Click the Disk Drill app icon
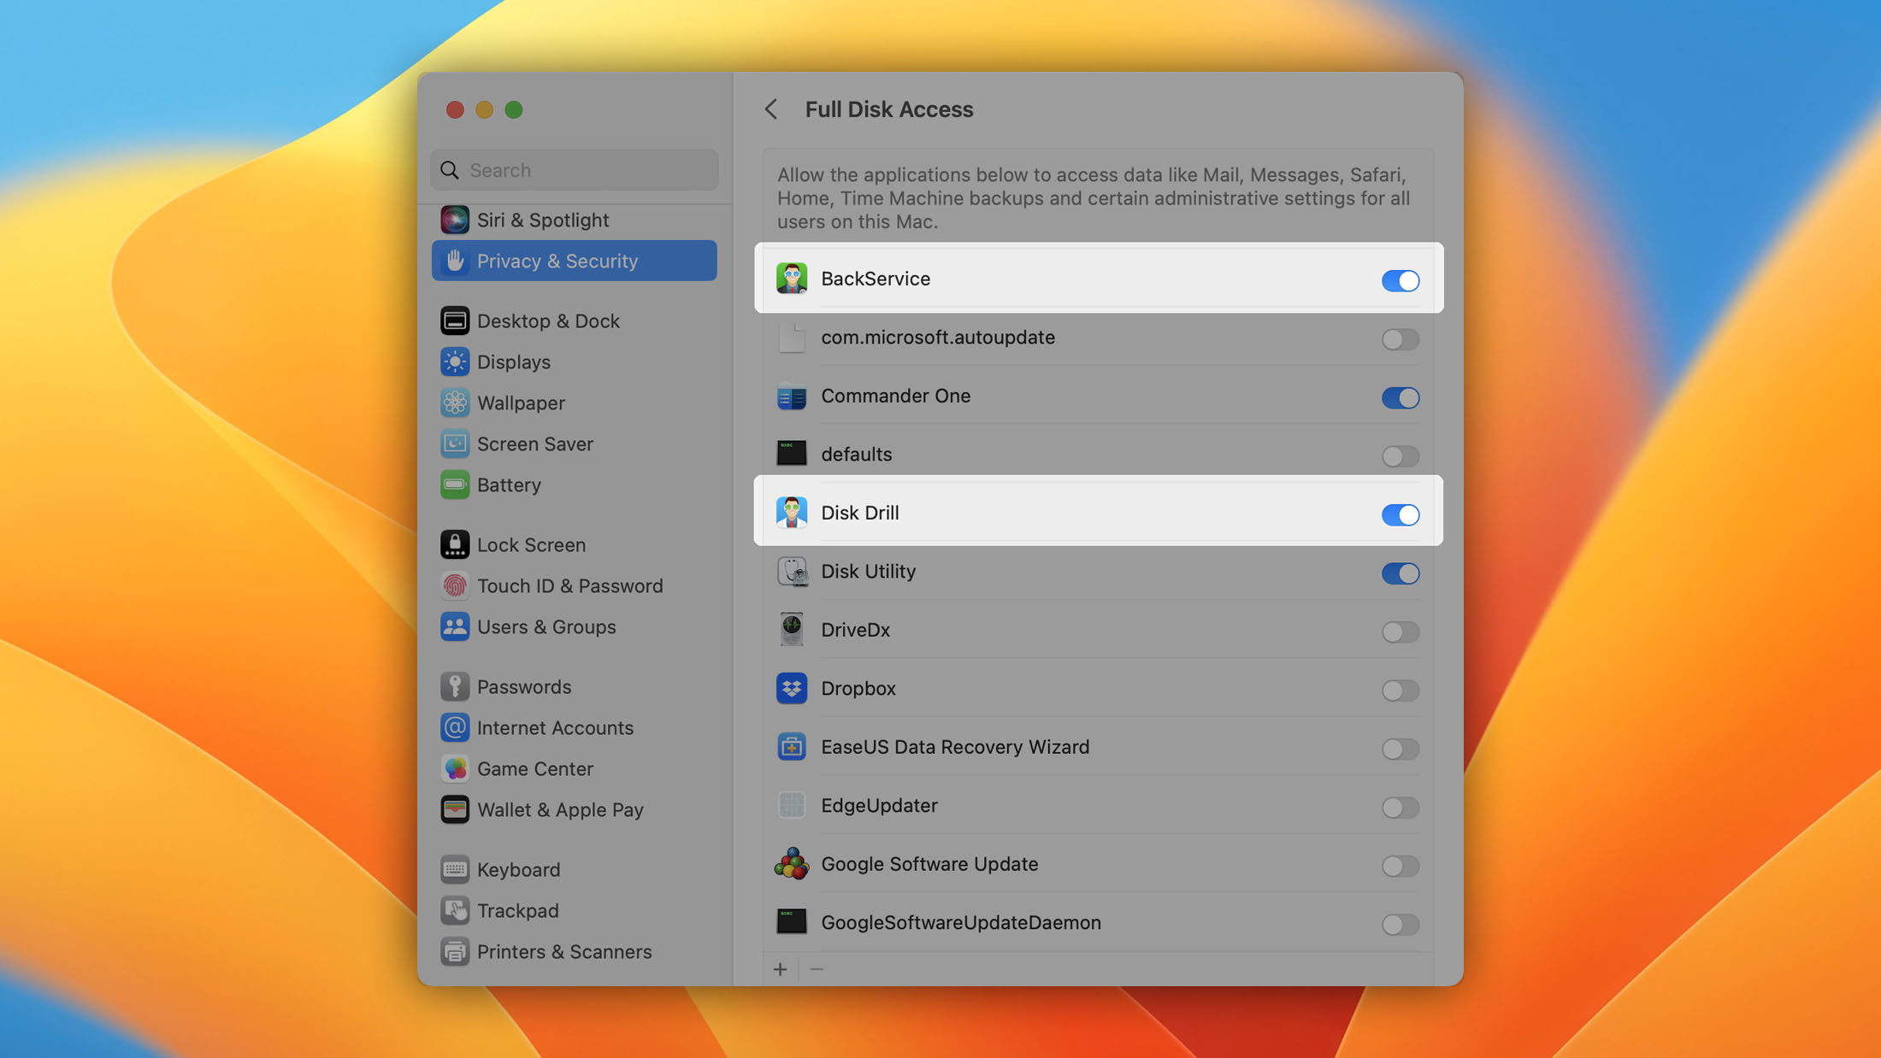Image resolution: width=1881 pixels, height=1058 pixels. click(x=791, y=513)
